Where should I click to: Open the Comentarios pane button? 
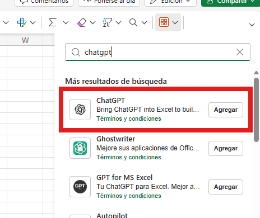(44, 3)
